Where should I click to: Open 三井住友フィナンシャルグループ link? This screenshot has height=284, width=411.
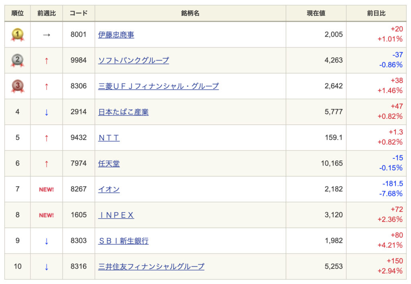(151, 266)
